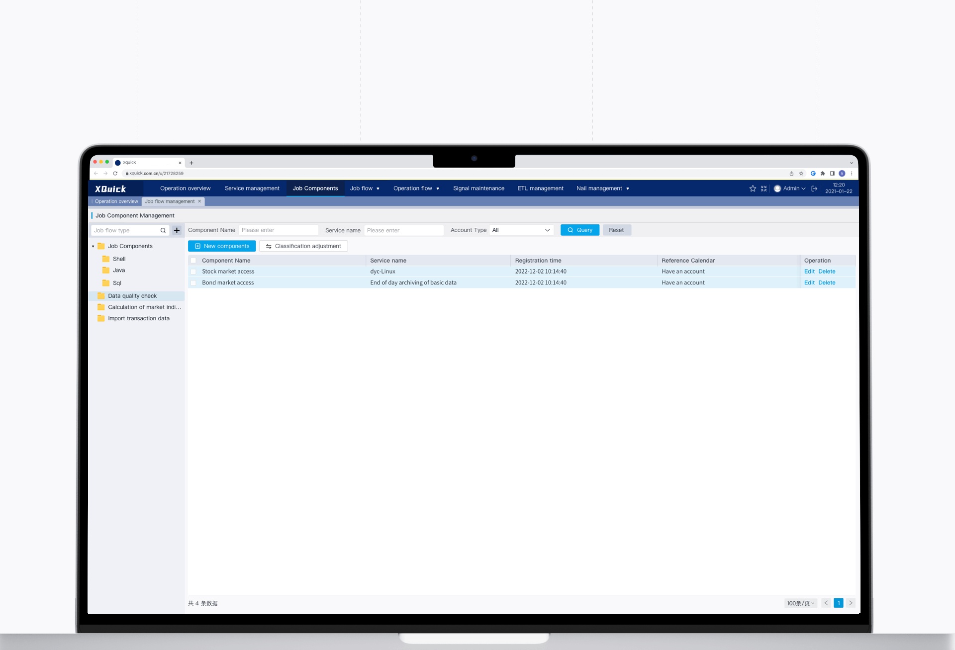Open the page size dropdown
The width and height of the screenshot is (955, 650).
pos(800,603)
